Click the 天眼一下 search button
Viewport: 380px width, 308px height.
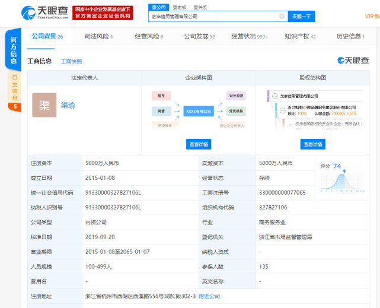click(x=301, y=16)
